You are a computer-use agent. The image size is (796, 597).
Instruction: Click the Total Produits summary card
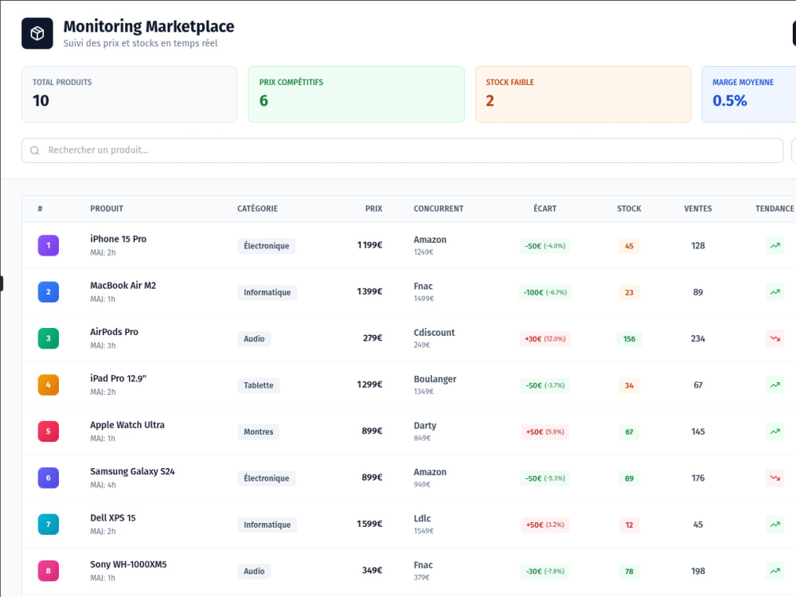coord(130,95)
